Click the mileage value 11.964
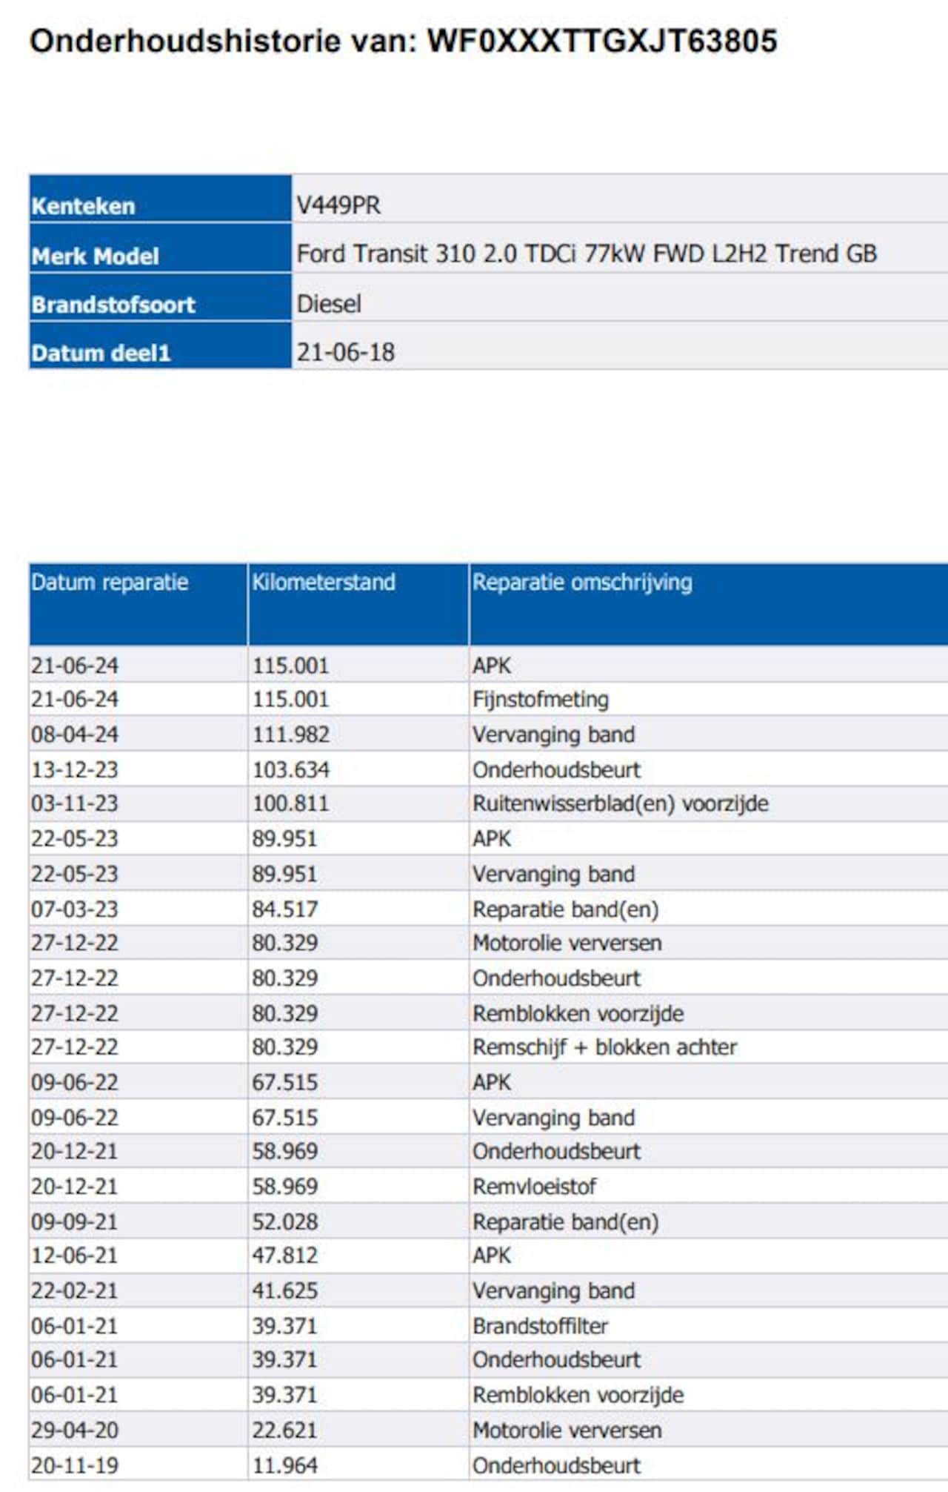 pos(284,1465)
